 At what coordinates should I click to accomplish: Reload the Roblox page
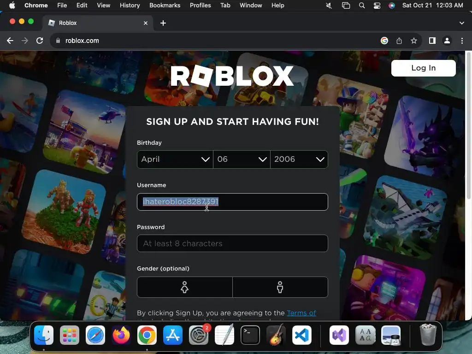[40, 41]
